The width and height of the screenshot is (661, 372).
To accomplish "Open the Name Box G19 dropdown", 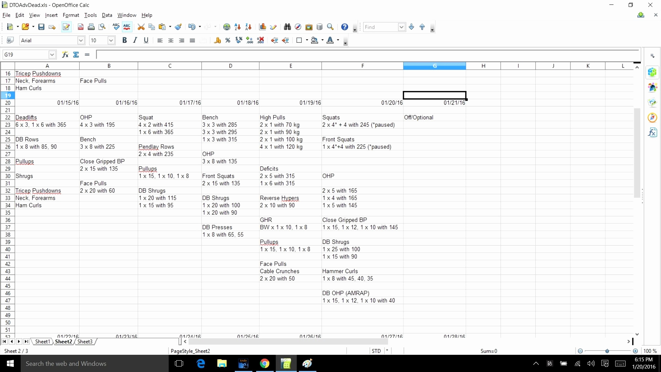I will (x=52, y=54).
